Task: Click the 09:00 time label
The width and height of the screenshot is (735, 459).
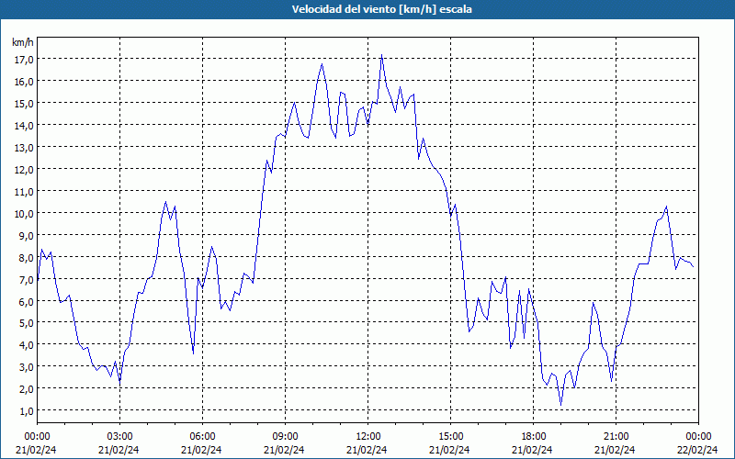Action: click(285, 437)
